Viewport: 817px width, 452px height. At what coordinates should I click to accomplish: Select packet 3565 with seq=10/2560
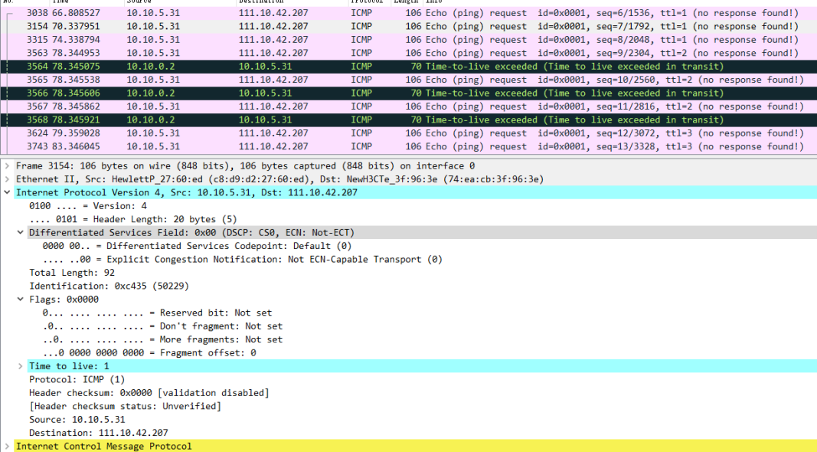(x=409, y=80)
